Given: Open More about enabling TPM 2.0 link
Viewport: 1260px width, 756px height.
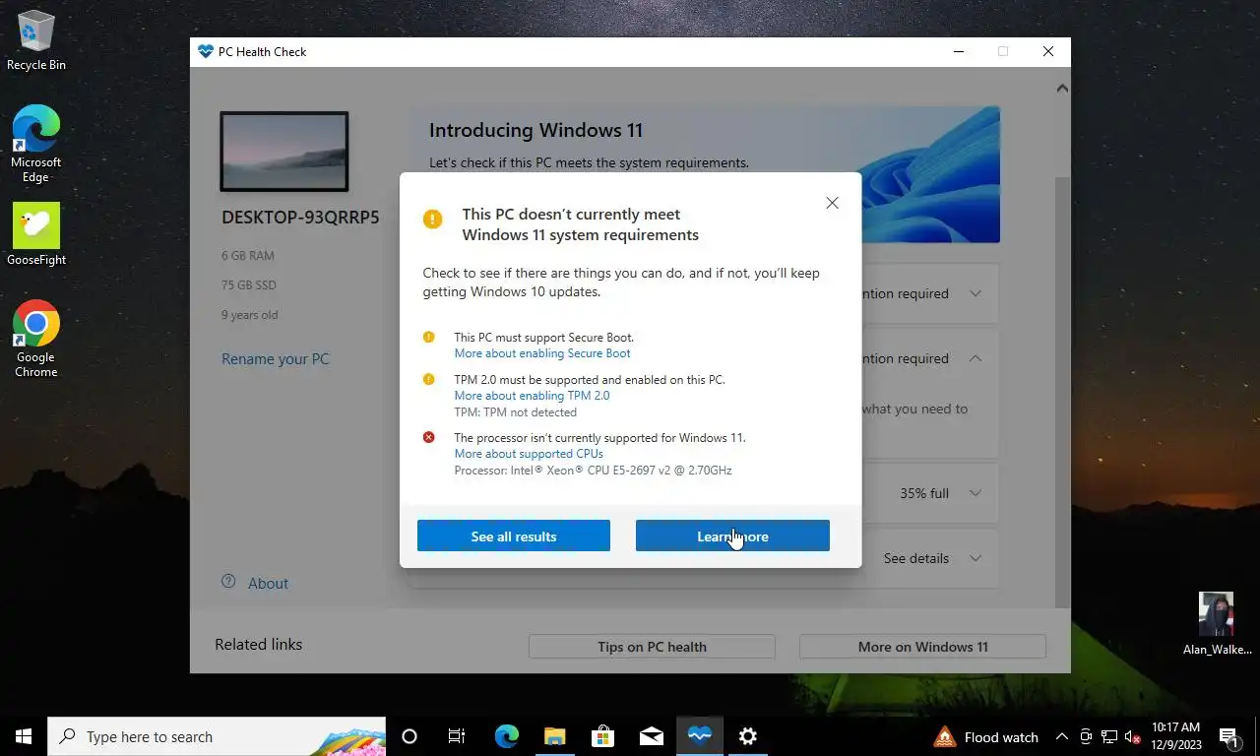Looking at the screenshot, I should click(x=532, y=396).
